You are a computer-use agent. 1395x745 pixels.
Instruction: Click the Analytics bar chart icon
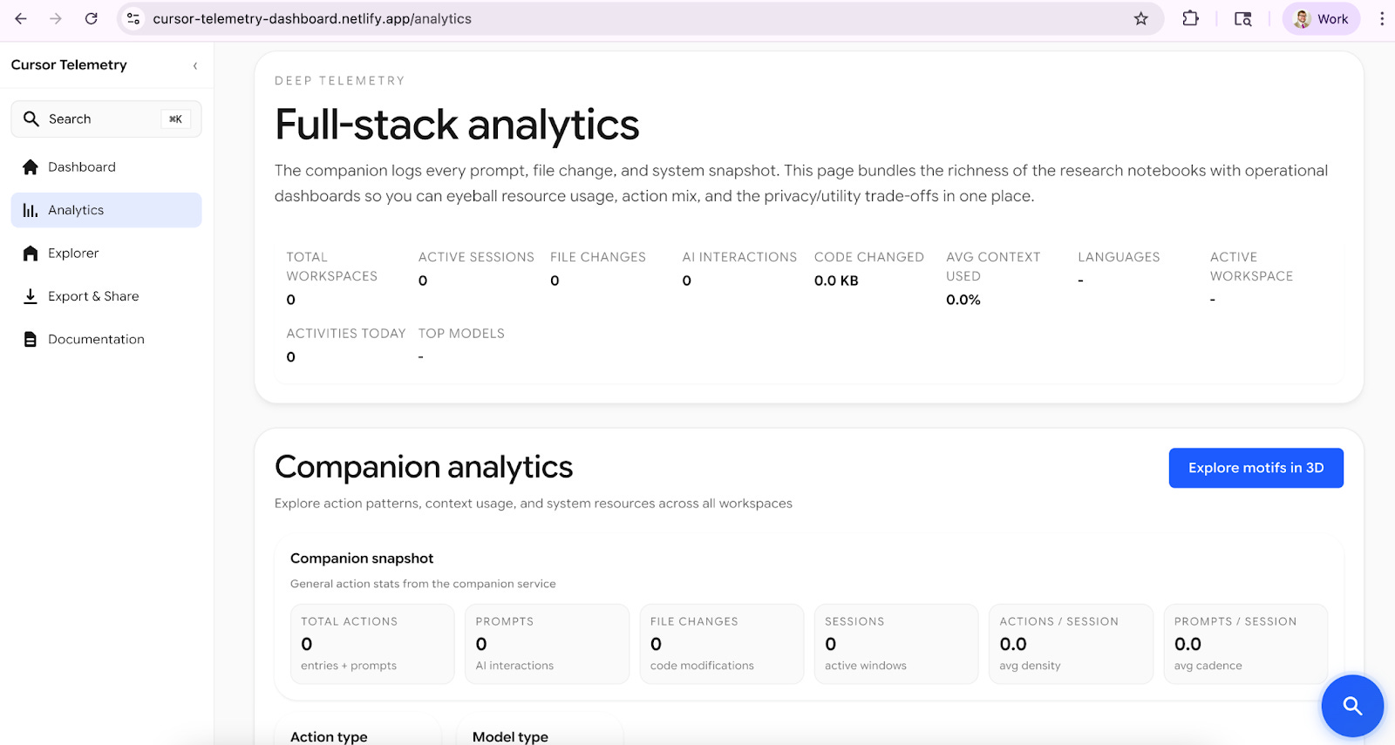tap(31, 210)
